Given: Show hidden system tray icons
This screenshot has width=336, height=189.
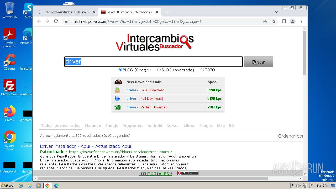Looking at the screenshot, I should (293, 185).
